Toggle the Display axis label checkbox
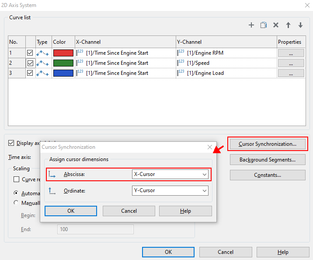 [x=11, y=143]
